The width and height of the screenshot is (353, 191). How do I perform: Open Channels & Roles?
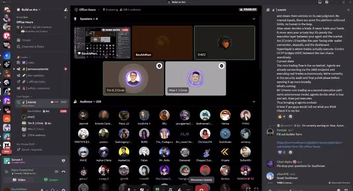pos(31,47)
